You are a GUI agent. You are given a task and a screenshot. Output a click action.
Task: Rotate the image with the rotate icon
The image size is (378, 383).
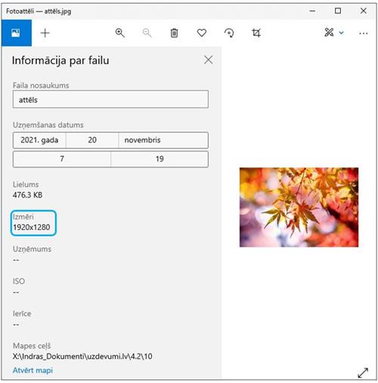(x=229, y=33)
